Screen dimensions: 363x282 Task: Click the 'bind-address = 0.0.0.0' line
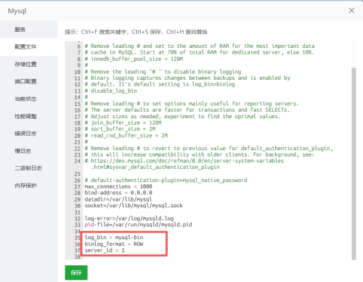coord(118,193)
